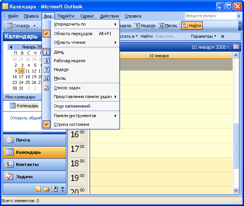Expand Панели инструментов submenu
244x206 pixels.
click(x=116, y=116)
